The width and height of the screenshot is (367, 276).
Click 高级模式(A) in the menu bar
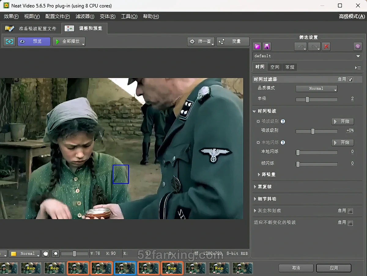[352, 17]
